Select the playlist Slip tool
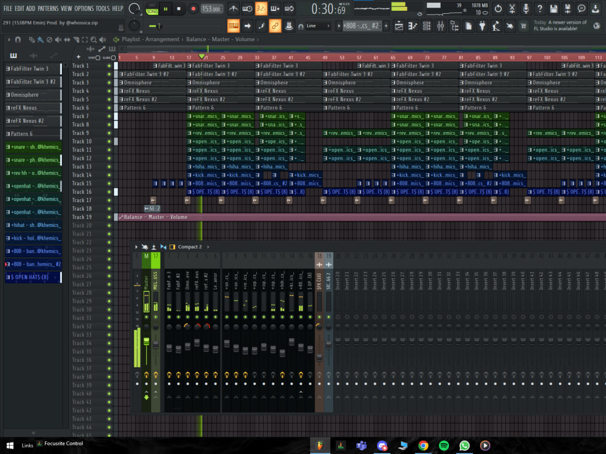 coord(67,39)
